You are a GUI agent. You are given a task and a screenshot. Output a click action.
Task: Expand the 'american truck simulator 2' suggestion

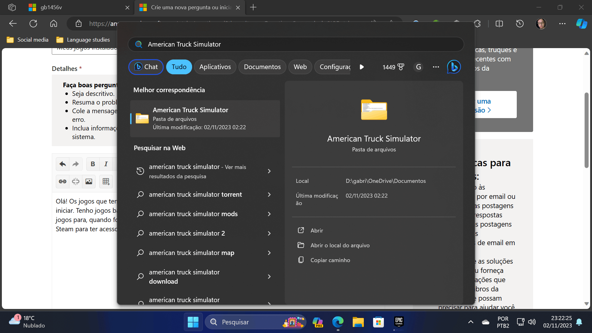tap(269, 233)
